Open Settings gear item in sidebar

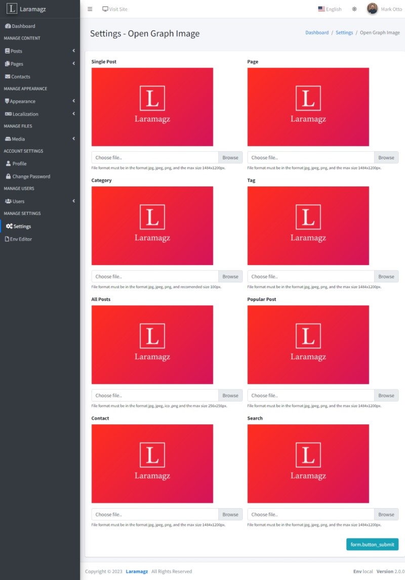pos(18,227)
